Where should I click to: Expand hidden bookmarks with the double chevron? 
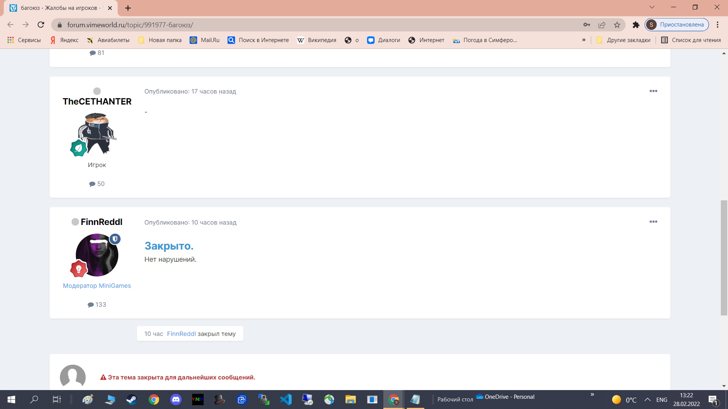tap(584, 40)
